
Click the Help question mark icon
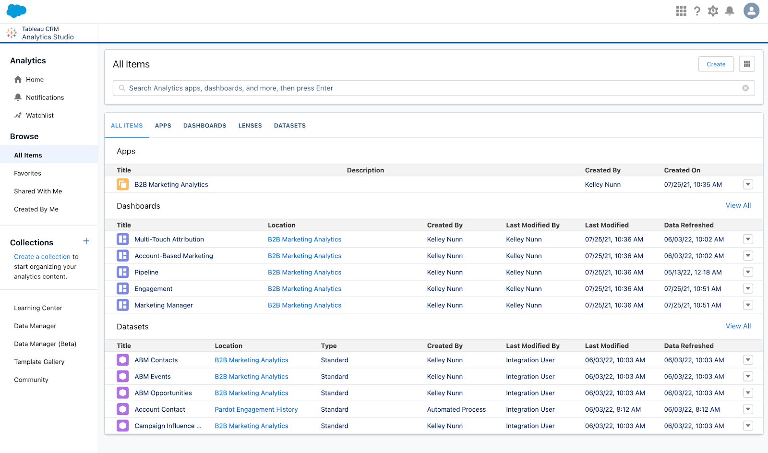tap(697, 11)
